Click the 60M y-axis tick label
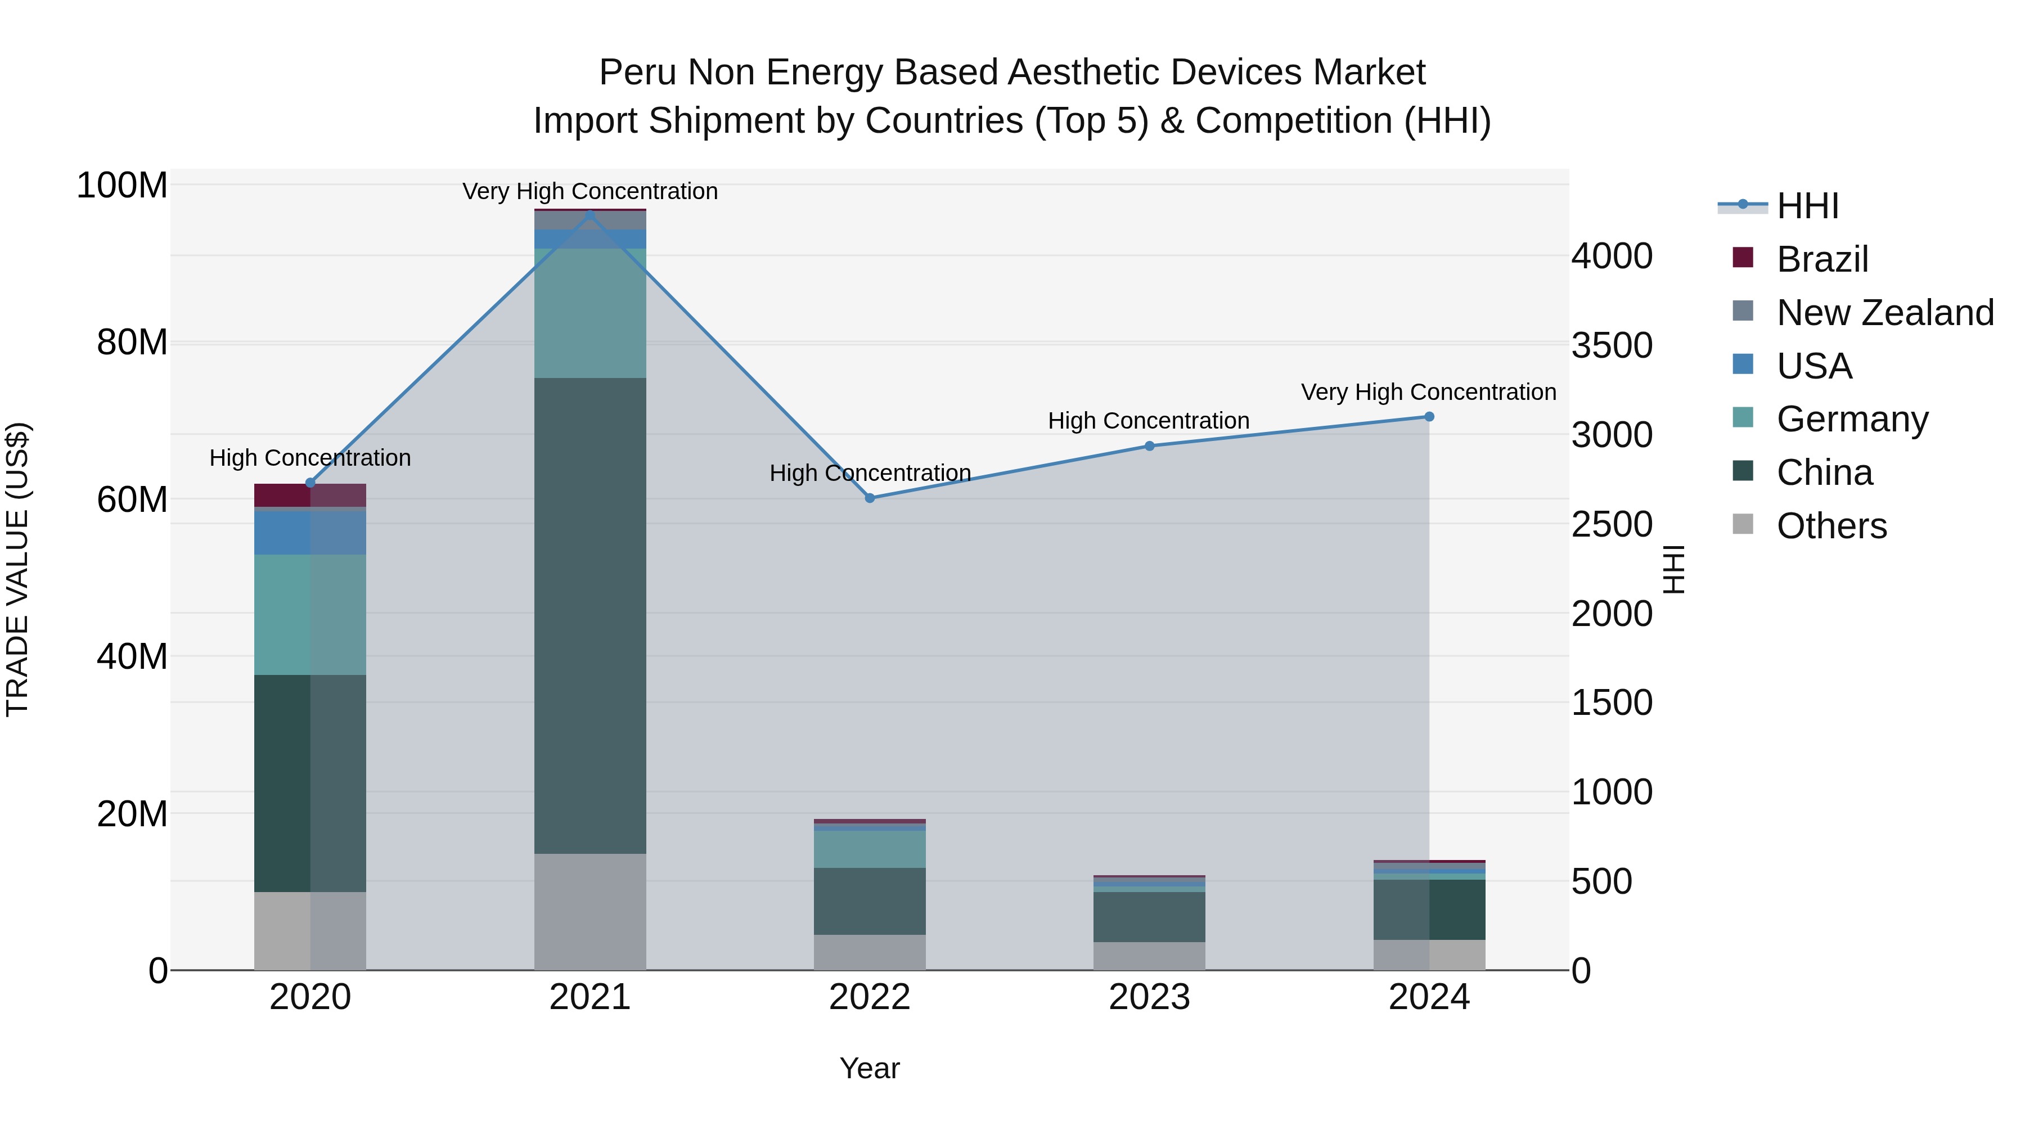 pyautogui.click(x=132, y=499)
